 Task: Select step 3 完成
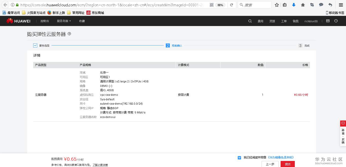pos(304,45)
